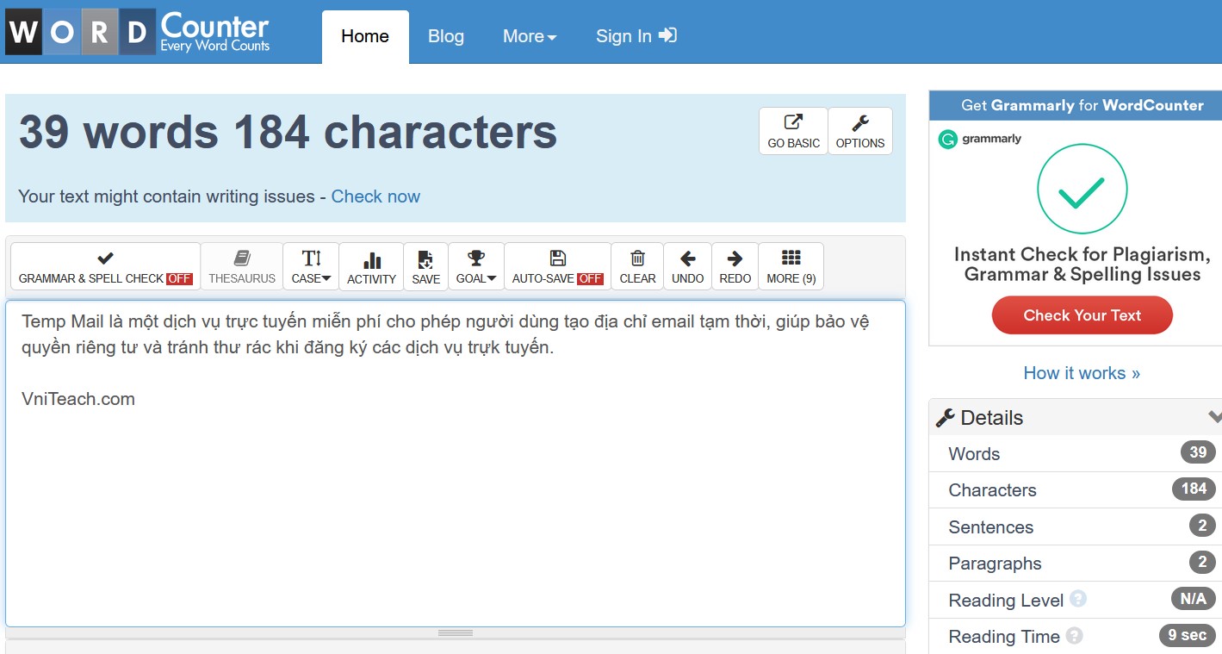Screen dimensions: 1222x654
Task: Open the Options panel
Action: click(x=859, y=130)
